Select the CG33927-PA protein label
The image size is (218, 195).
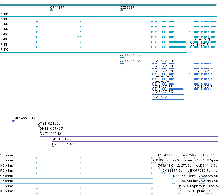tap(130, 61)
